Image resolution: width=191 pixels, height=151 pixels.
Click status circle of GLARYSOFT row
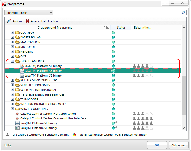(x=113, y=33)
